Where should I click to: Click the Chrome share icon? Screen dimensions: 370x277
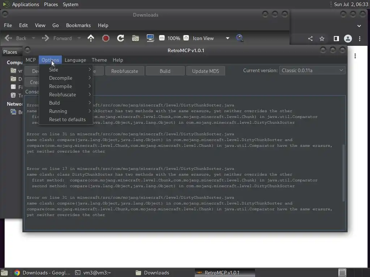click(310, 39)
